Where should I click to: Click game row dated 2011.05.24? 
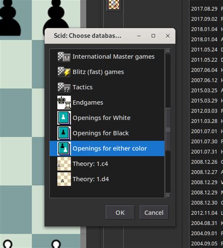207,50
